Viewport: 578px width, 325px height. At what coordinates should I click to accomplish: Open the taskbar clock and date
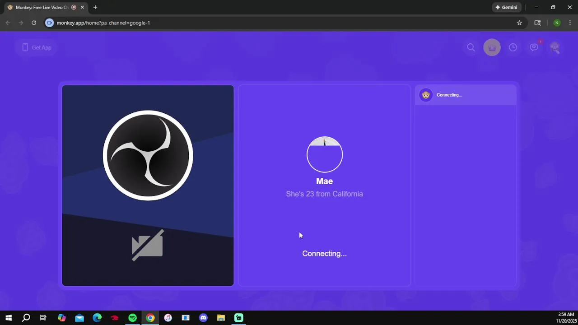[x=566, y=318]
